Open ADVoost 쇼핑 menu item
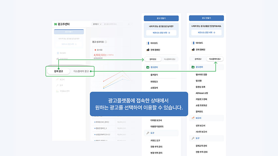Screen dimensions: 278x156 pos(202,93)
